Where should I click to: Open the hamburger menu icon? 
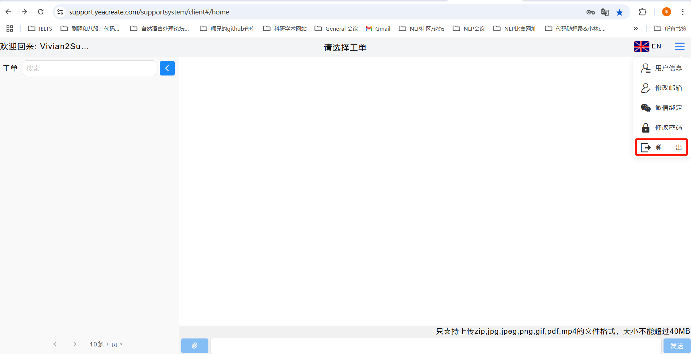pos(679,47)
